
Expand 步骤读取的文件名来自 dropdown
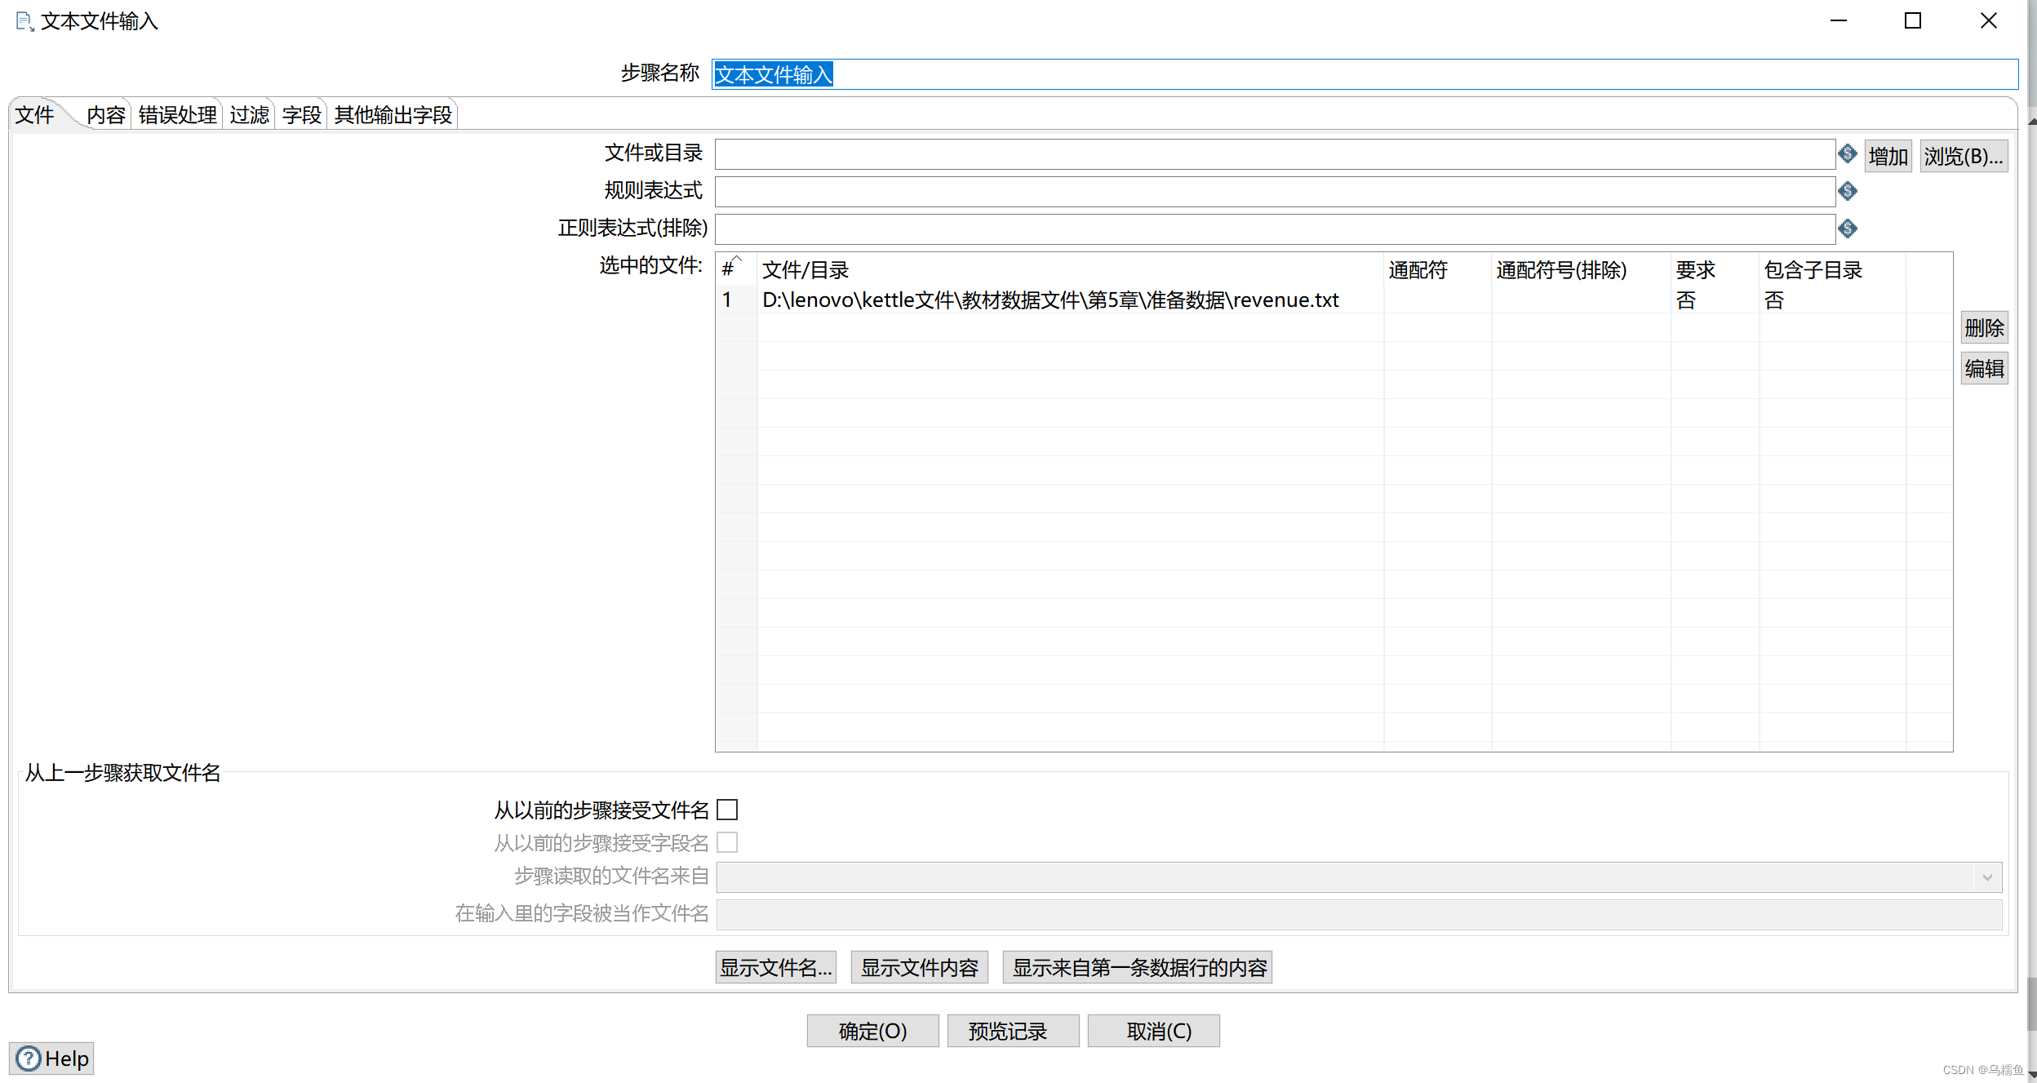pos(1987,877)
